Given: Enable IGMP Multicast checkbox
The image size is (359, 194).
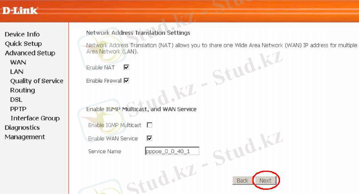Looking at the screenshot, I should tap(149, 125).
